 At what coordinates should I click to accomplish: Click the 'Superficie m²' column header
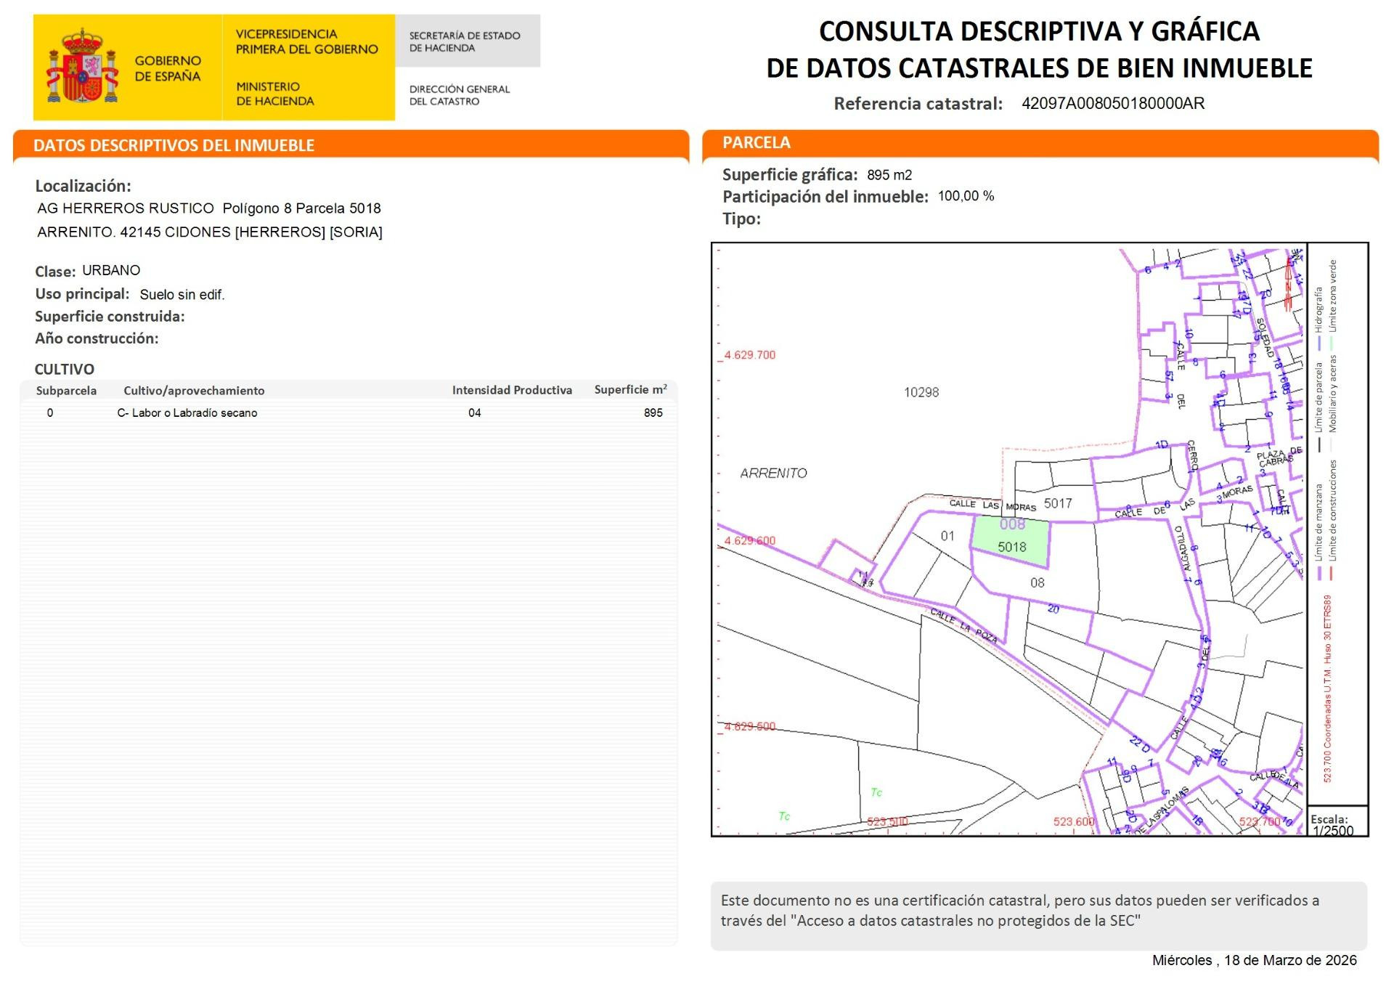pos(630,390)
